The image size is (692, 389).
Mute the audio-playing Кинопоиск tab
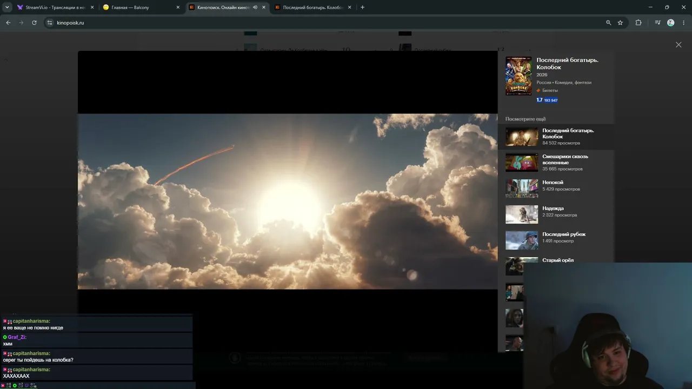[x=255, y=8]
